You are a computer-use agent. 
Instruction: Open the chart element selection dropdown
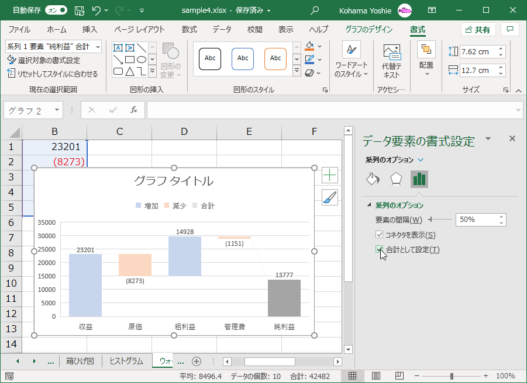tap(97, 46)
